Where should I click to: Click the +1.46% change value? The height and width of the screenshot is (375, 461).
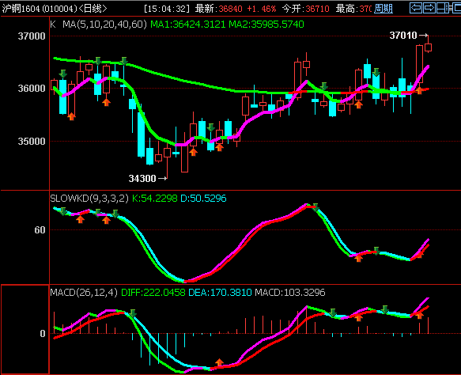click(262, 9)
